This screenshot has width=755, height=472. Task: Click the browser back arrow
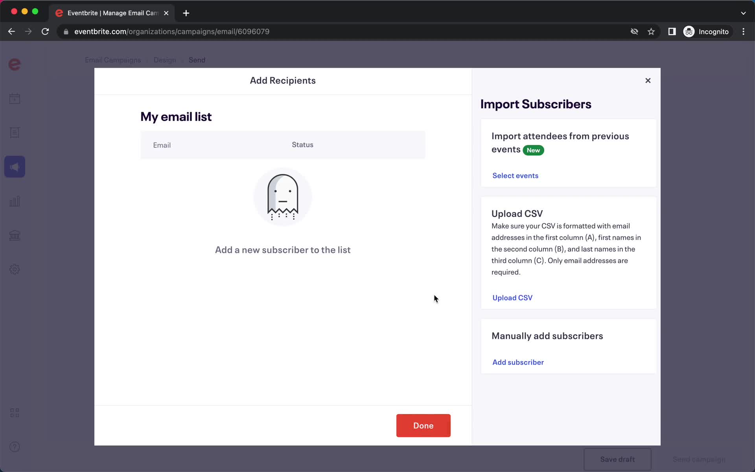tap(11, 31)
